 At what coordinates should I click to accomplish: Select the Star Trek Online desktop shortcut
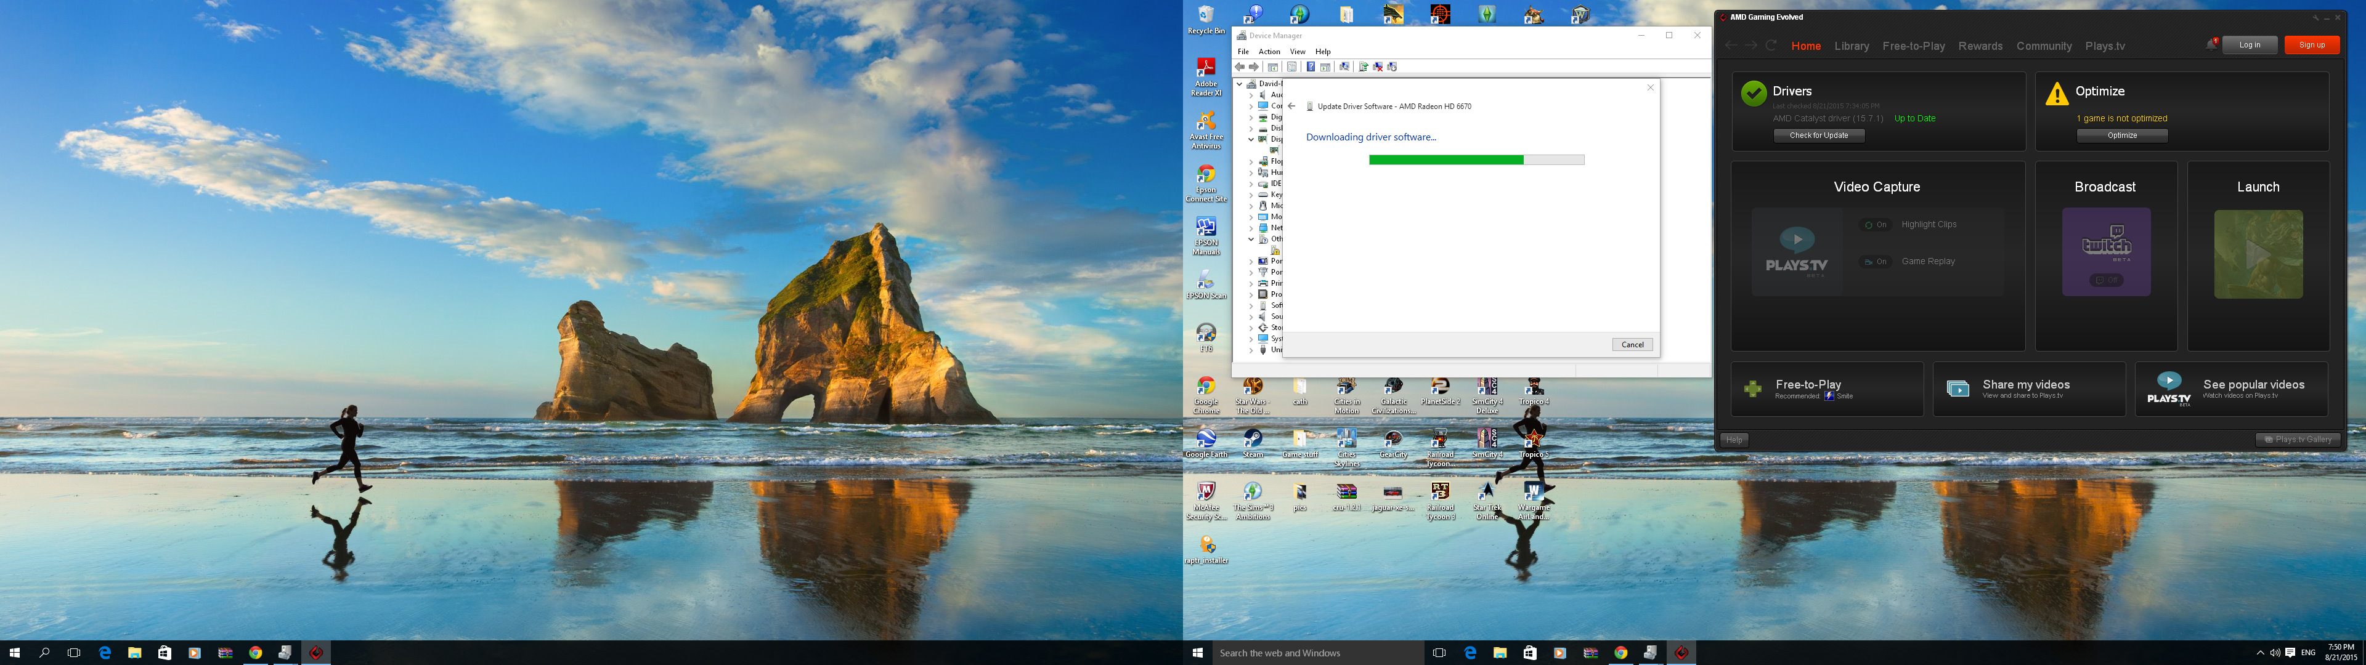coord(1486,501)
